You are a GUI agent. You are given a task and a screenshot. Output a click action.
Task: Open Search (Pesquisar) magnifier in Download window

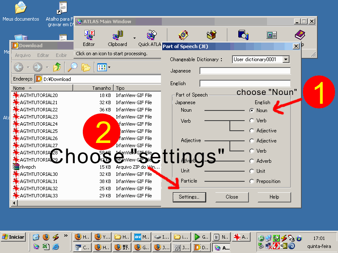tap(73, 67)
